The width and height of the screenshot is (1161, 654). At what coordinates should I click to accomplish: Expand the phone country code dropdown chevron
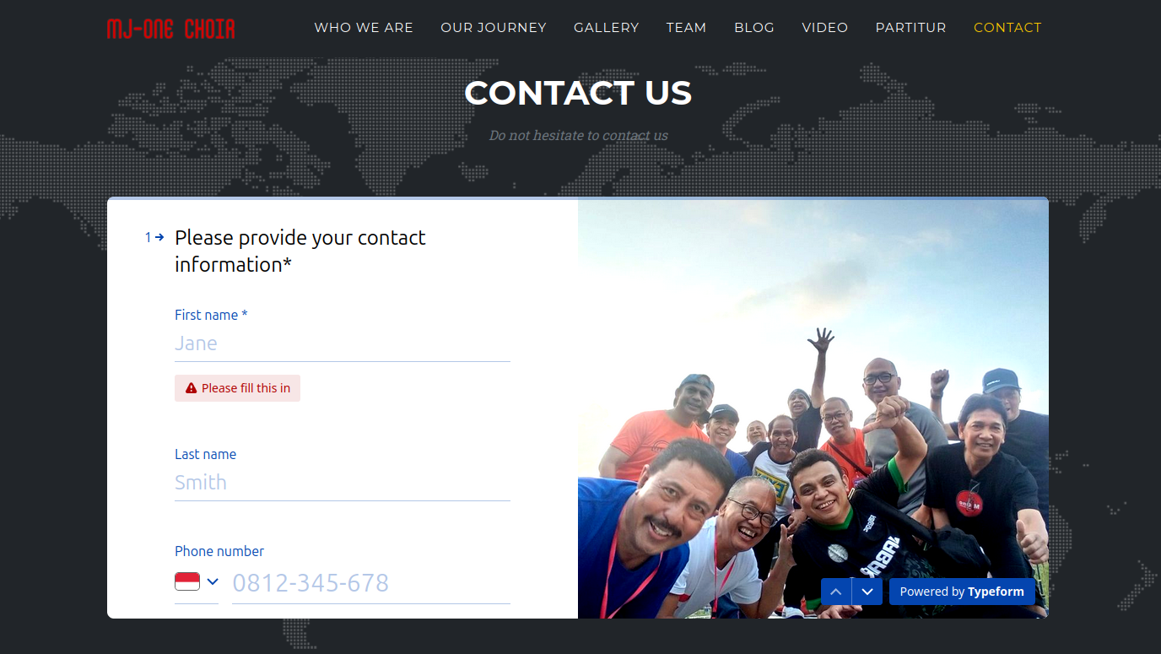(213, 581)
